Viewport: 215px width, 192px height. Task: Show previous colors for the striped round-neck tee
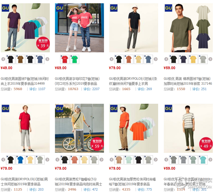pyautogui.click(x=166, y=160)
